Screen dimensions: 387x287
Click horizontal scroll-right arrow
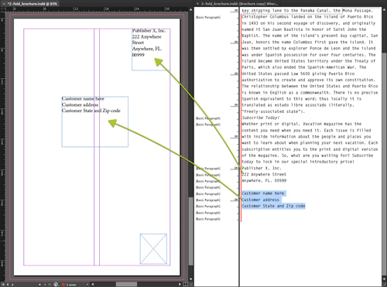pos(180,285)
